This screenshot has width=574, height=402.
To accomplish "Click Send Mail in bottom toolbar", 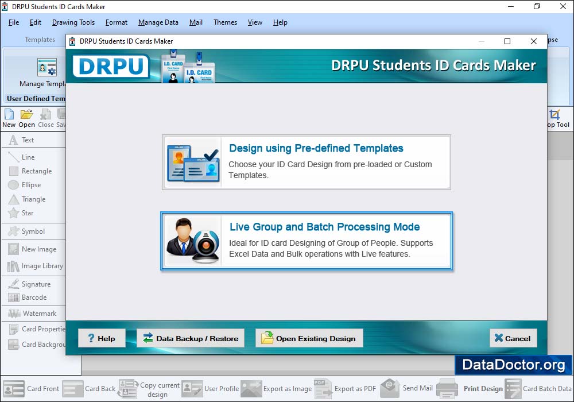I will click(x=407, y=388).
